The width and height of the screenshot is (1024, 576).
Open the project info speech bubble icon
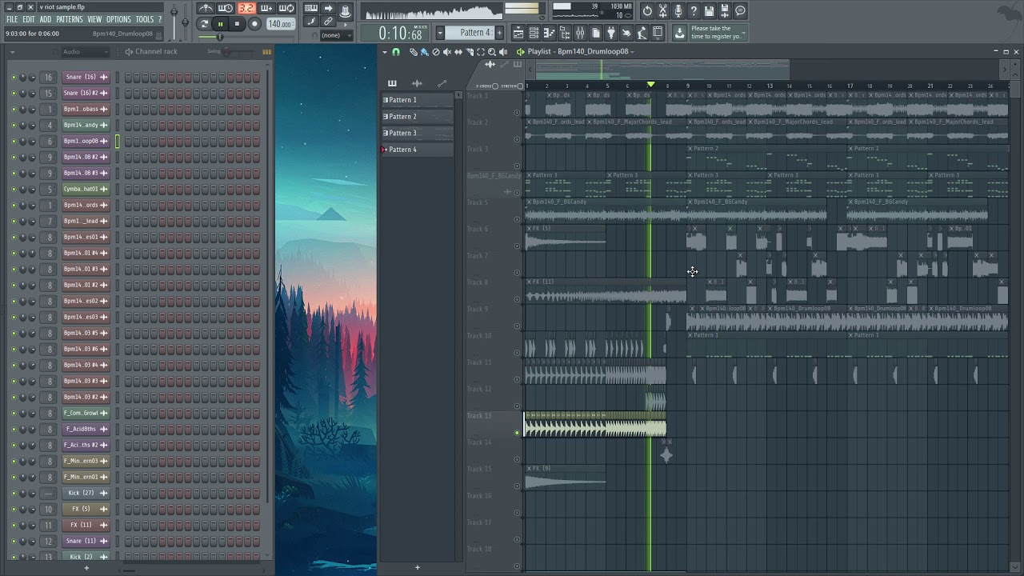click(740, 10)
